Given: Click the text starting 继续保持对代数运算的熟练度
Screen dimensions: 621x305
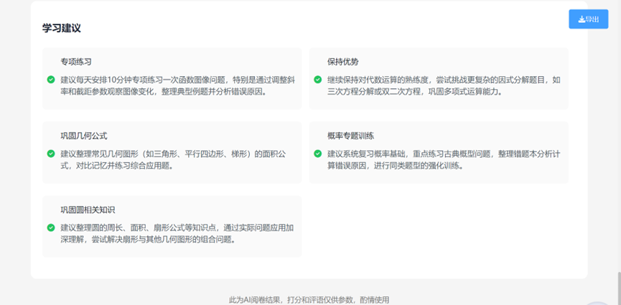Looking at the screenshot, I should click(x=444, y=85).
